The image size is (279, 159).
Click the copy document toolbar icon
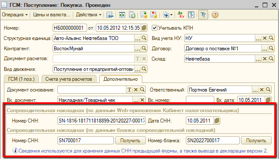point(132,15)
